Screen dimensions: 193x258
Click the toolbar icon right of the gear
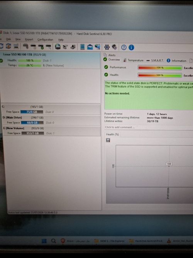click(x=115, y=47)
